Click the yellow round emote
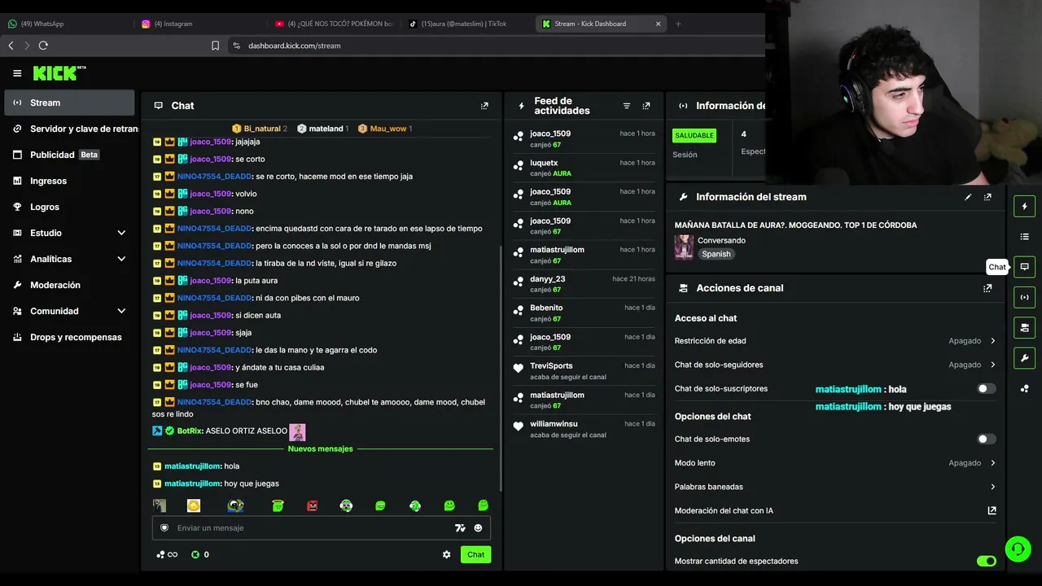 tap(194, 505)
